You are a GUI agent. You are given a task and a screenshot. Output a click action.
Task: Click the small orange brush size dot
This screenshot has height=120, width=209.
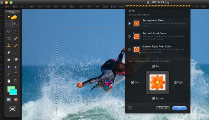pos(9,17)
